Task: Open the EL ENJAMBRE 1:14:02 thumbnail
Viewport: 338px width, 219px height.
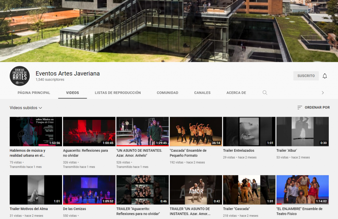Action: pos(303,190)
